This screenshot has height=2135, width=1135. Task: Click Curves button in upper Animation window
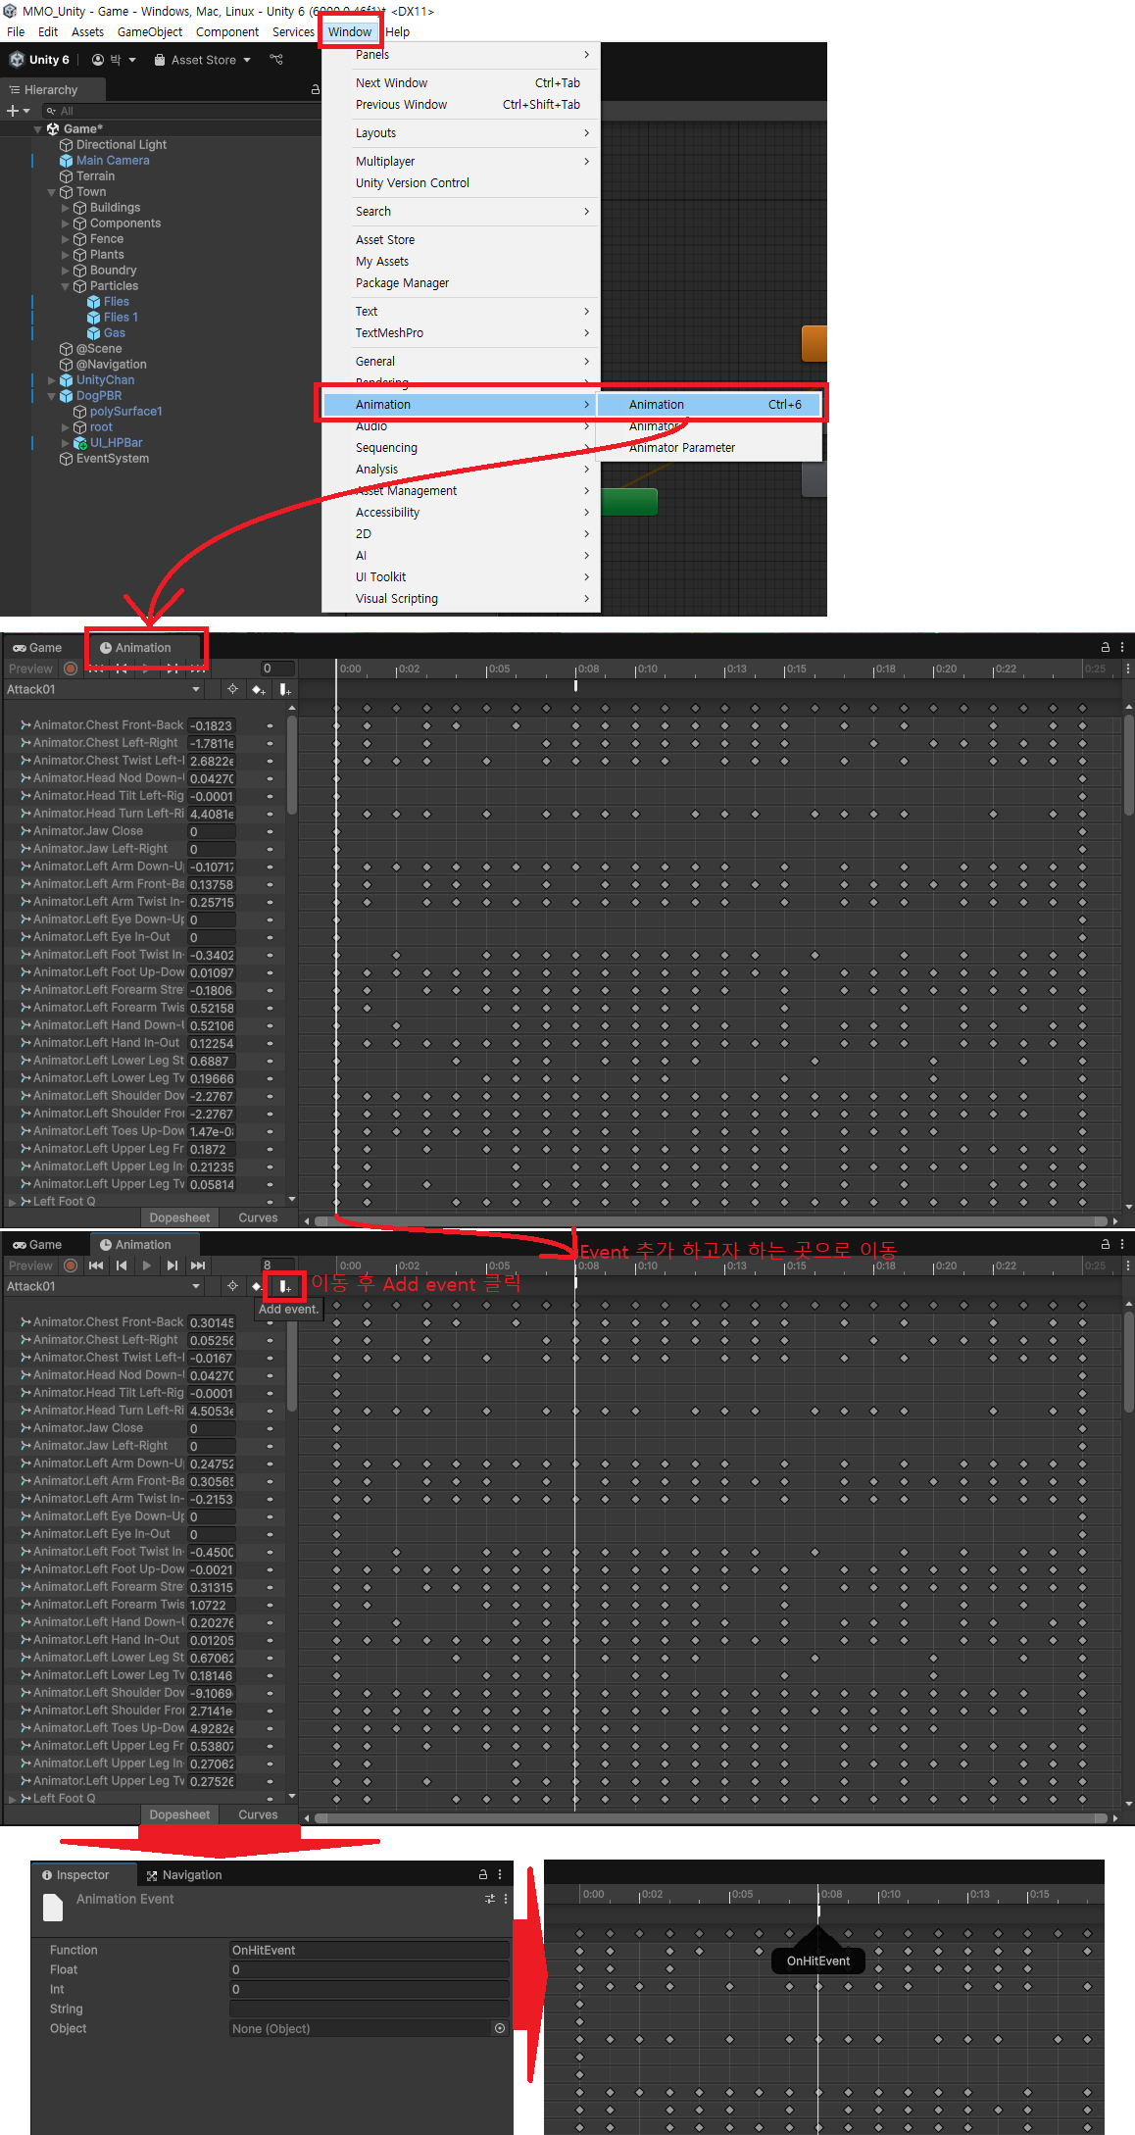coord(258,1217)
